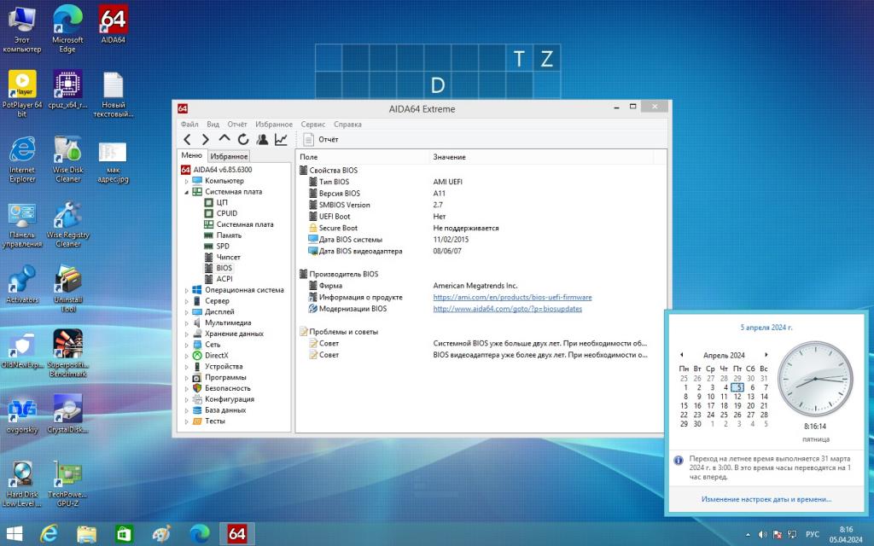The image size is (874, 546).
Task: Open the user icon in AIDA64 toolbar
Action: click(262, 139)
